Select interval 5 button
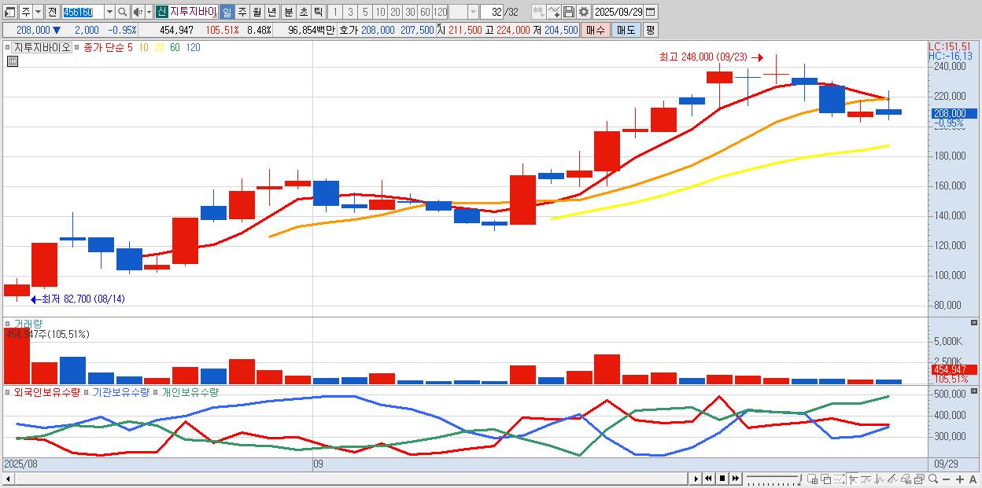Image resolution: width=982 pixels, height=488 pixels. point(365,12)
